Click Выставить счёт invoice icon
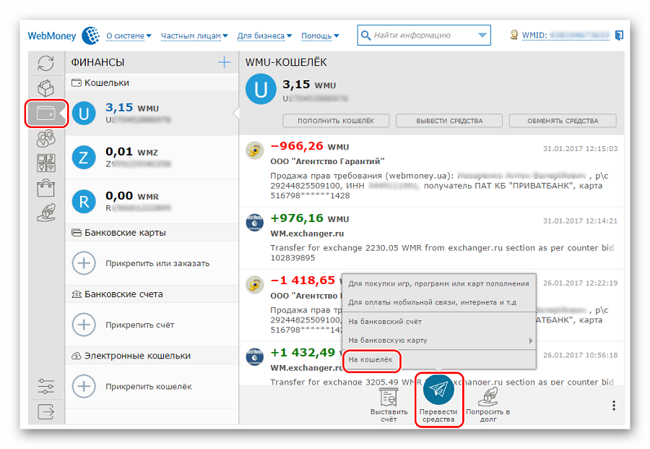 tap(389, 397)
